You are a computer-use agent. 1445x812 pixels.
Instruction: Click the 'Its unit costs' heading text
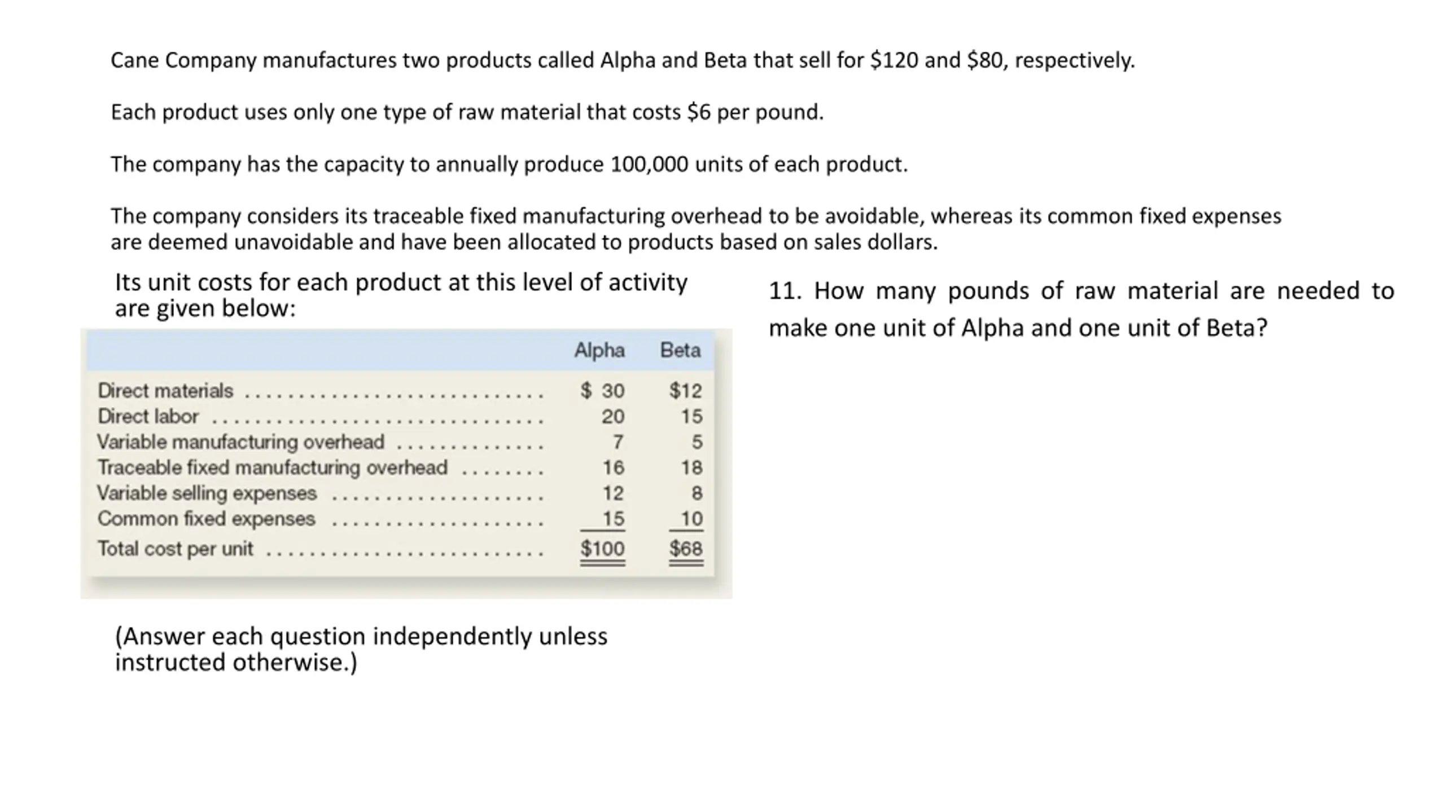pyautogui.click(x=401, y=295)
